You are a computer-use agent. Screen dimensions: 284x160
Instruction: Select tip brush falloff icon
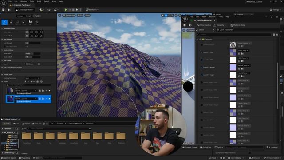coord(41,36)
